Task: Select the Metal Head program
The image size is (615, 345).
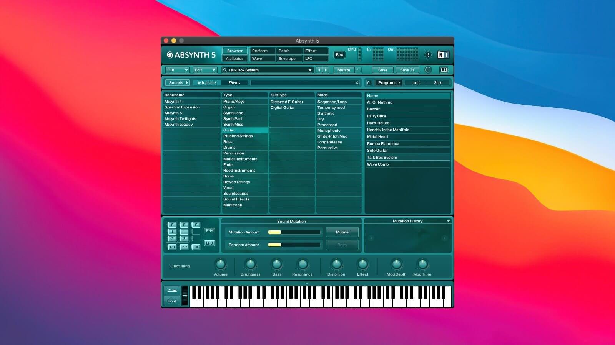Action: 377,136
